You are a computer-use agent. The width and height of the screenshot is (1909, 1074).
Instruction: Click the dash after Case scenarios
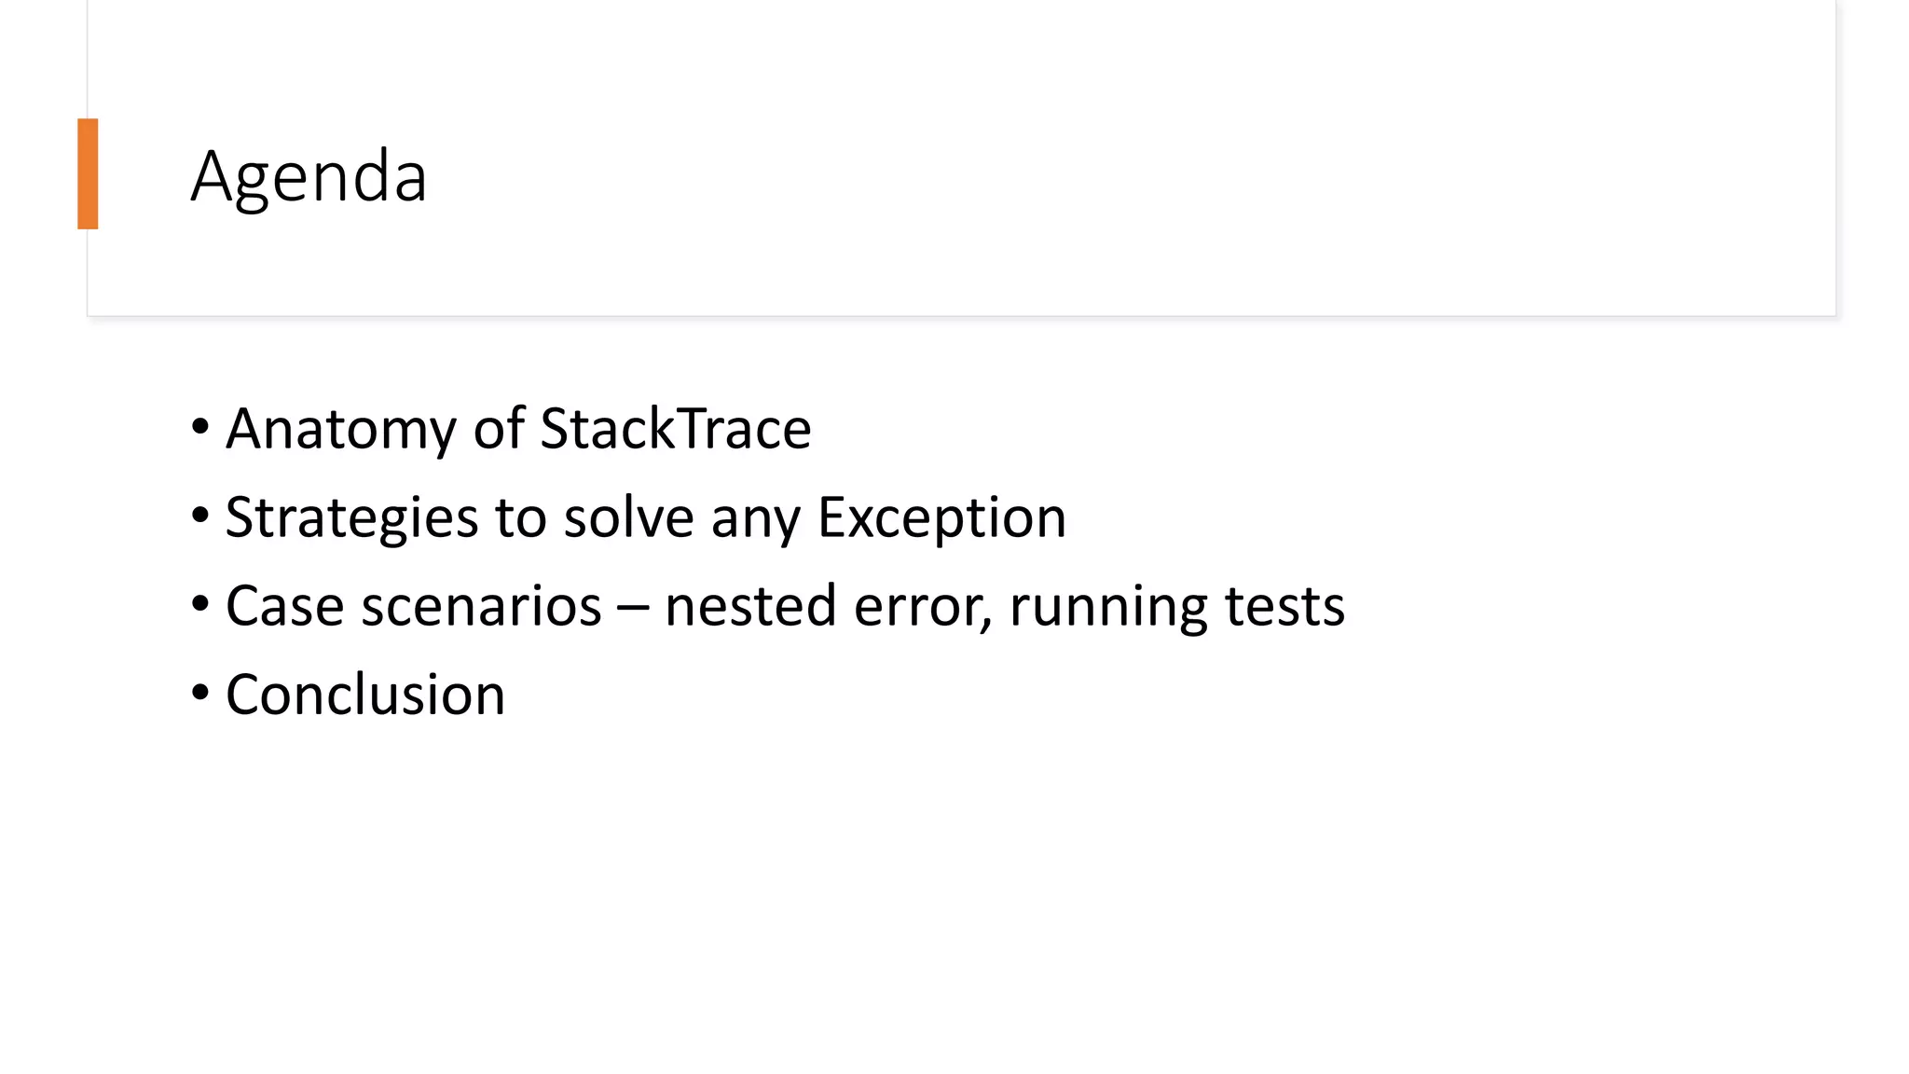(633, 607)
